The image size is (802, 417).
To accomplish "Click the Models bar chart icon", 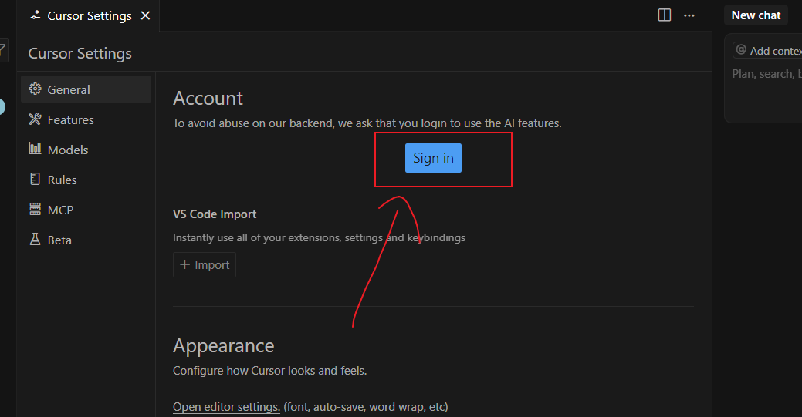I will [35, 149].
